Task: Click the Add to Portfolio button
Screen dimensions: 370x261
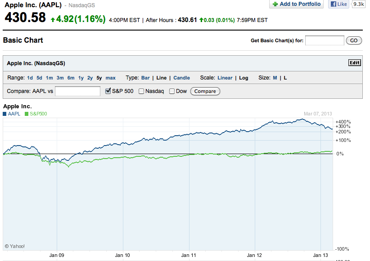Action: pos(297,4)
